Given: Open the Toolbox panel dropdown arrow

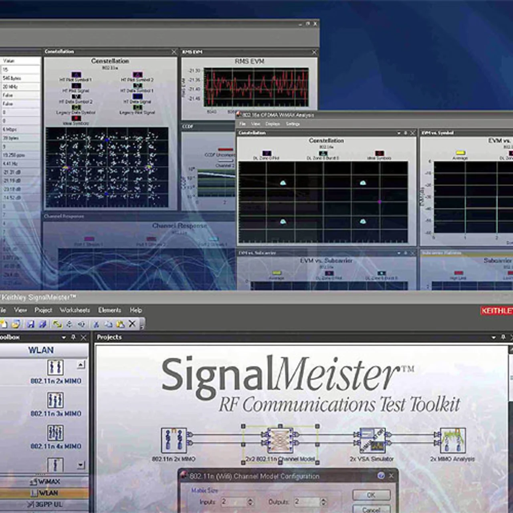Looking at the screenshot, I should coord(64,337).
